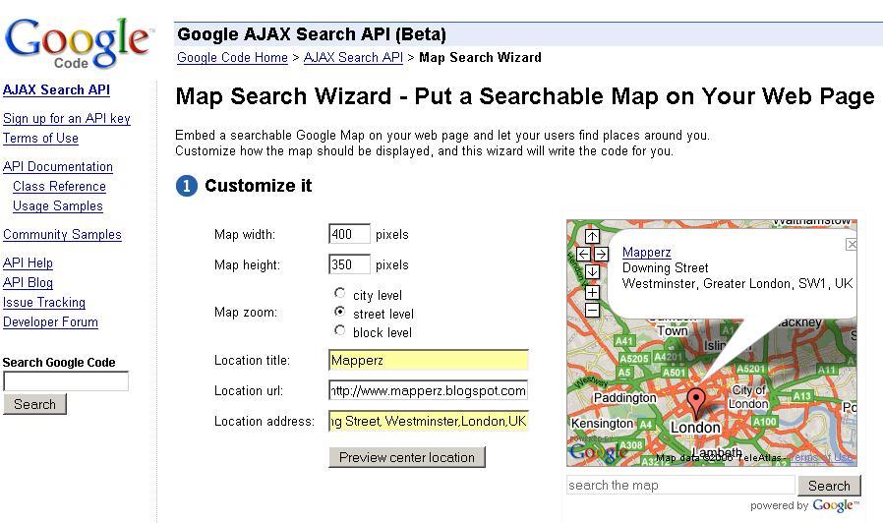Viewport: 883px width, 523px height.
Task: Click 'powered by Google' below the map
Action: [804, 505]
